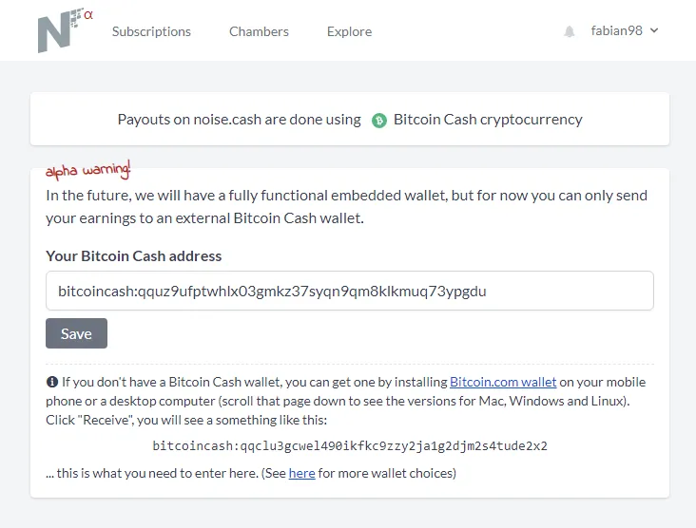696x528 pixels.
Task: Open the Chambers section
Action: 259,31
